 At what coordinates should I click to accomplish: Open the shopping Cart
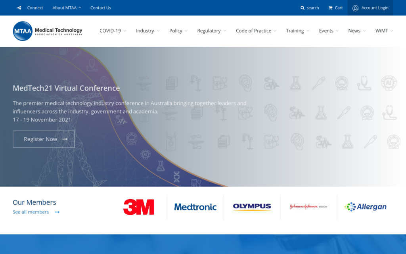point(335,8)
